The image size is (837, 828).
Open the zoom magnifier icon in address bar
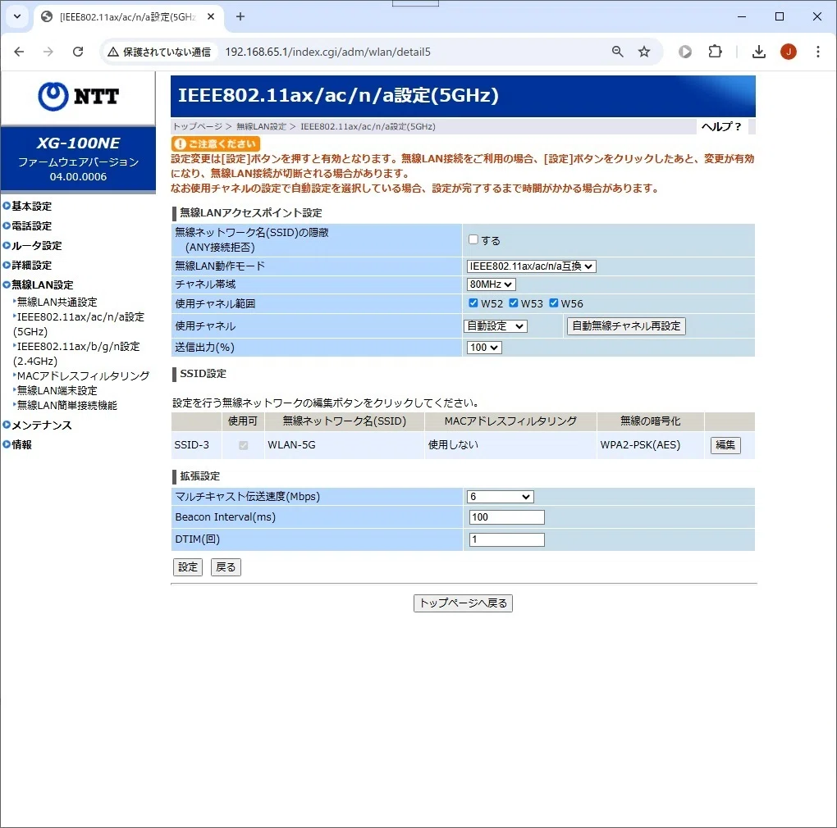pyautogui.click(x=618, y=52)
